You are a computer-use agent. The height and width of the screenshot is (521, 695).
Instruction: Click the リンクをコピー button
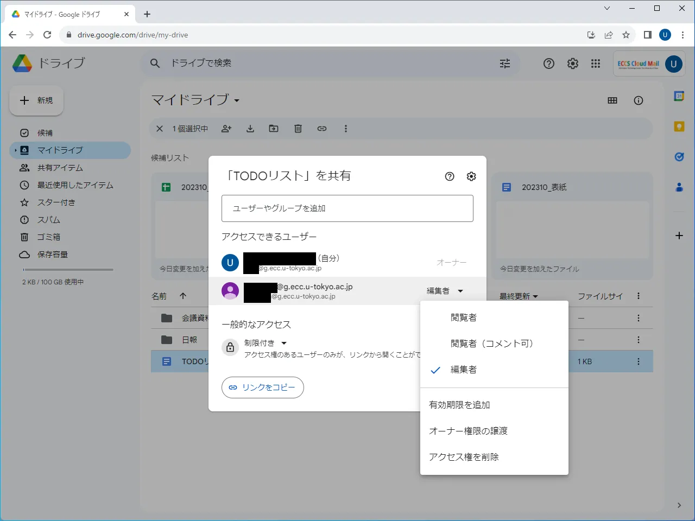pyautogui.click(x=263, y=387)
